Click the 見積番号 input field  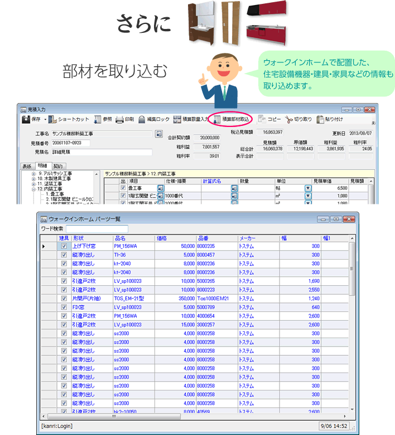[71, 143]
